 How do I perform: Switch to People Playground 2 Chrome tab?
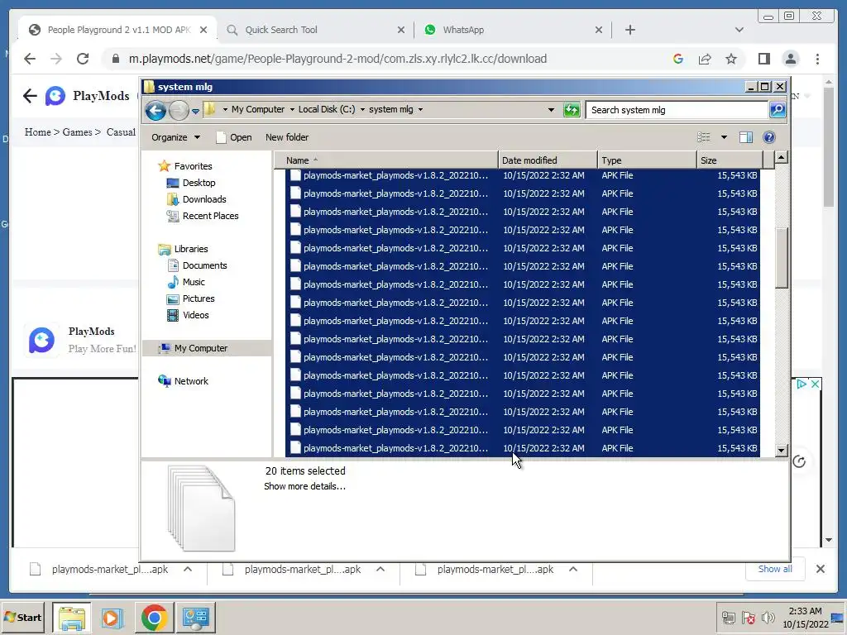117,30
